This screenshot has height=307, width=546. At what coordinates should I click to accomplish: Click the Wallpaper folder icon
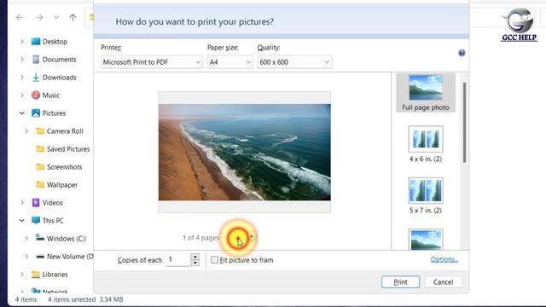pyautogui.click(x=40, y=185)
